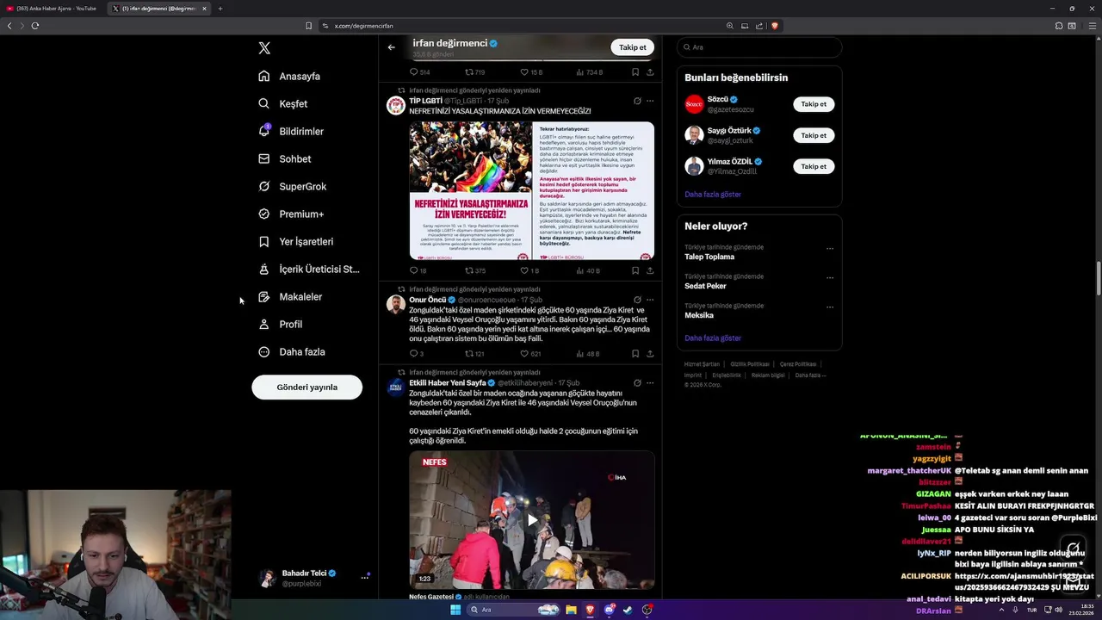Open İçerik Üreticisi Stüdyosu item
The width and height of the screenshot is (1102, 620).
click(309, 269)
